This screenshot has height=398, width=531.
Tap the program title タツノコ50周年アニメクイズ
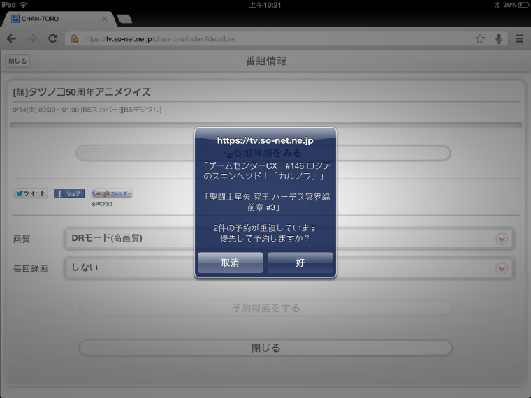pyautogui.click(x=82, y=92)
